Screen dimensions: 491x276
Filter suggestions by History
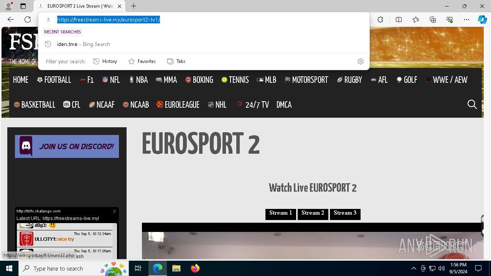point(105,61)
